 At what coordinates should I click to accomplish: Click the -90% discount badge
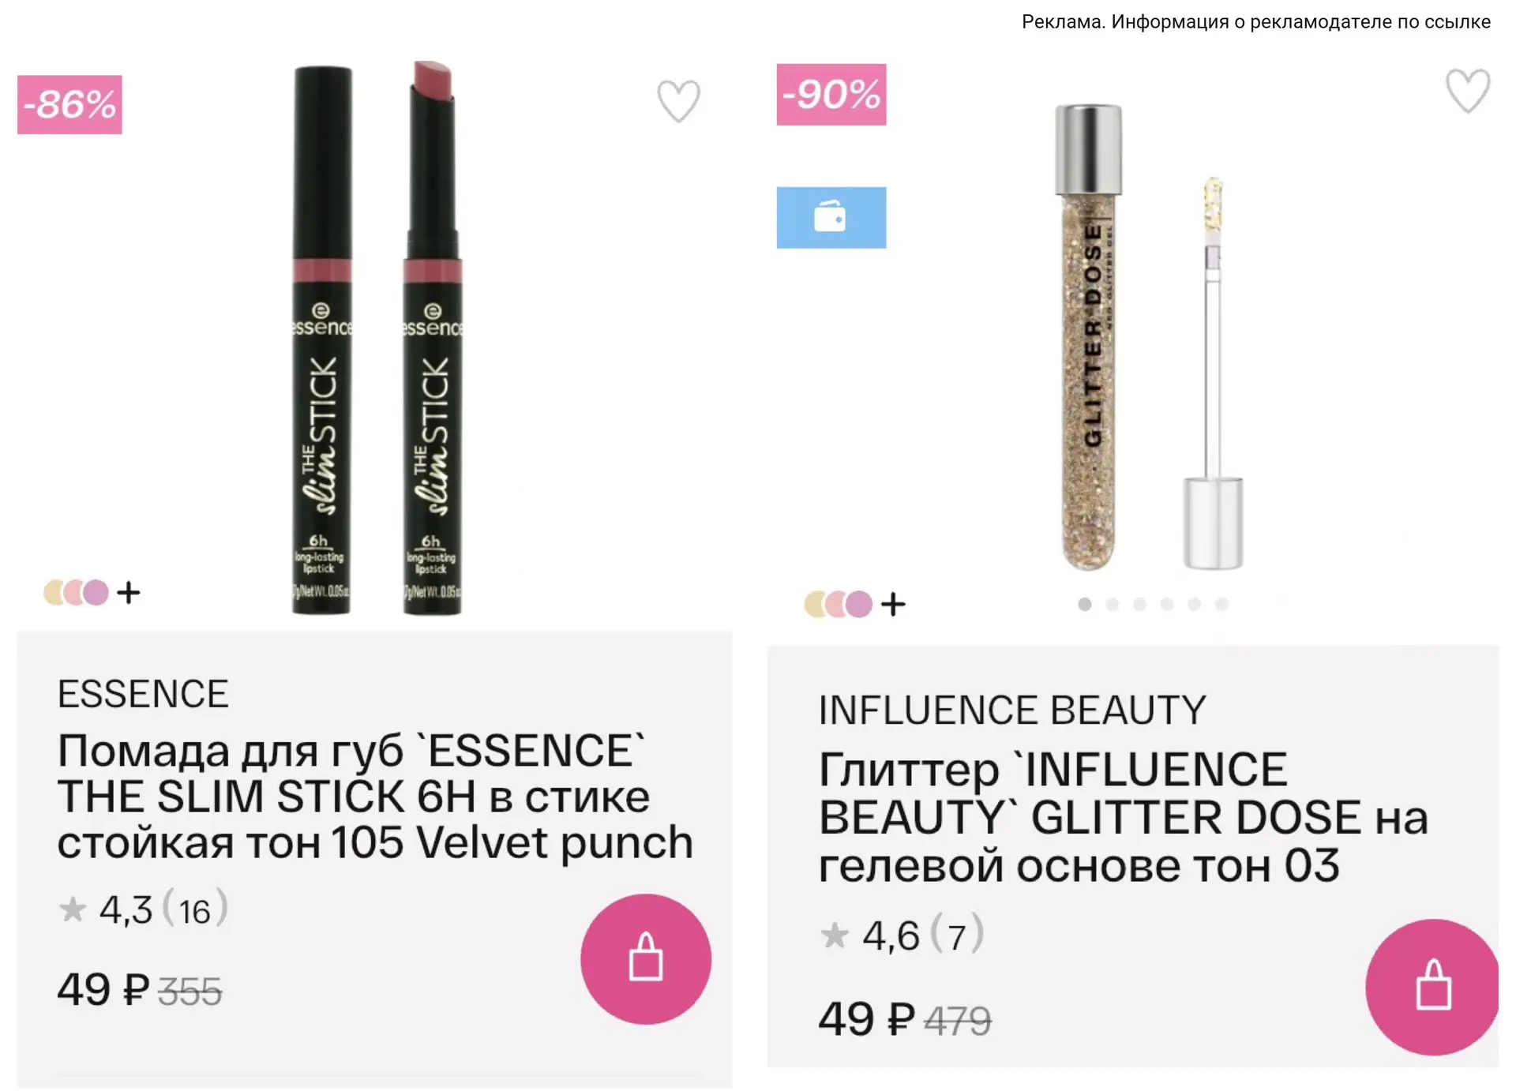pyautogui.click(x=831, y=95)
